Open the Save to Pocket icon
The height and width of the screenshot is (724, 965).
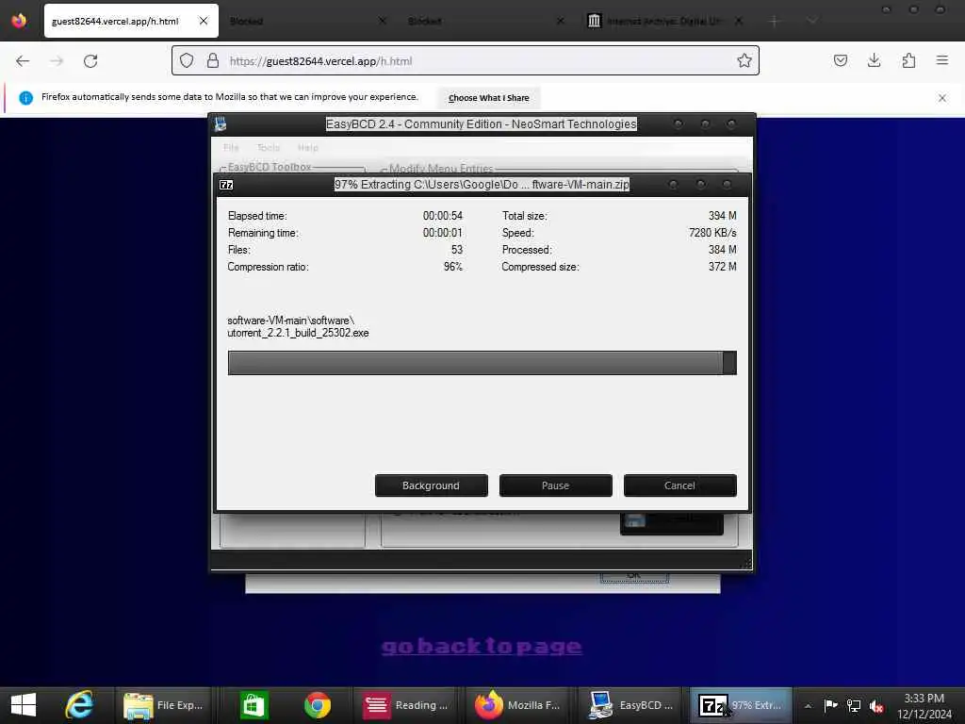(840, 60)
